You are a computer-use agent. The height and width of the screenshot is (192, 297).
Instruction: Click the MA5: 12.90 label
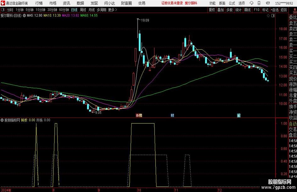click(x=35, y=15)
